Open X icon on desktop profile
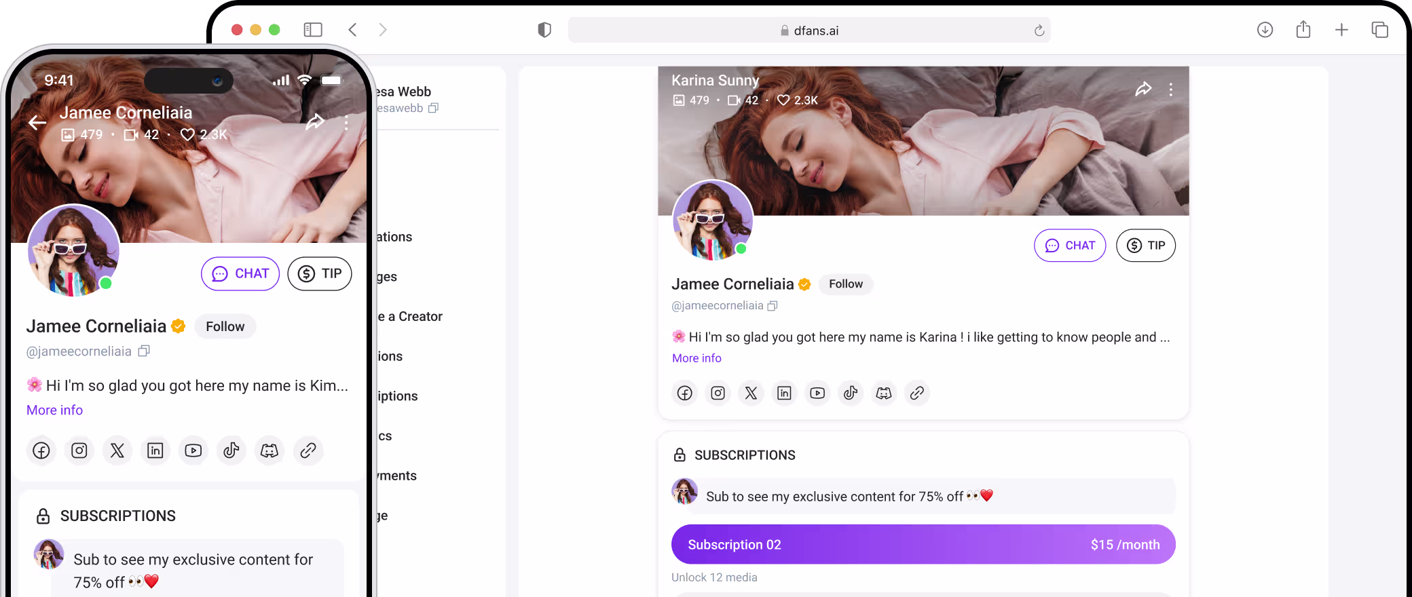This screenshot has width=1412, height=597. click(x=751, y=393)
